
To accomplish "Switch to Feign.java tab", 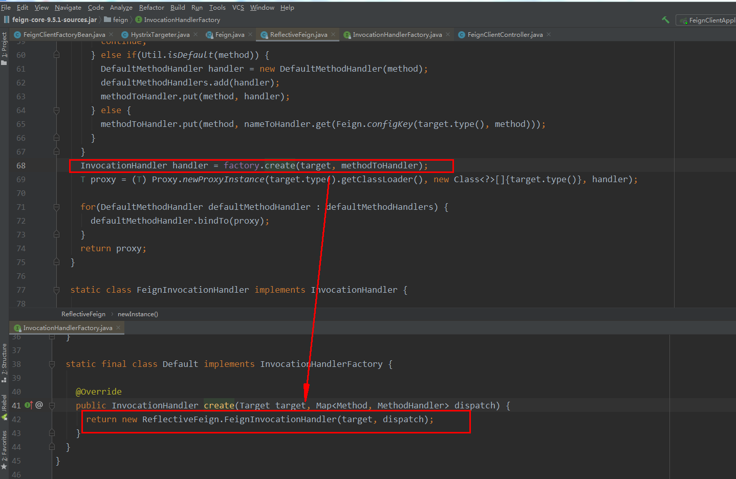I will (229, 35).
